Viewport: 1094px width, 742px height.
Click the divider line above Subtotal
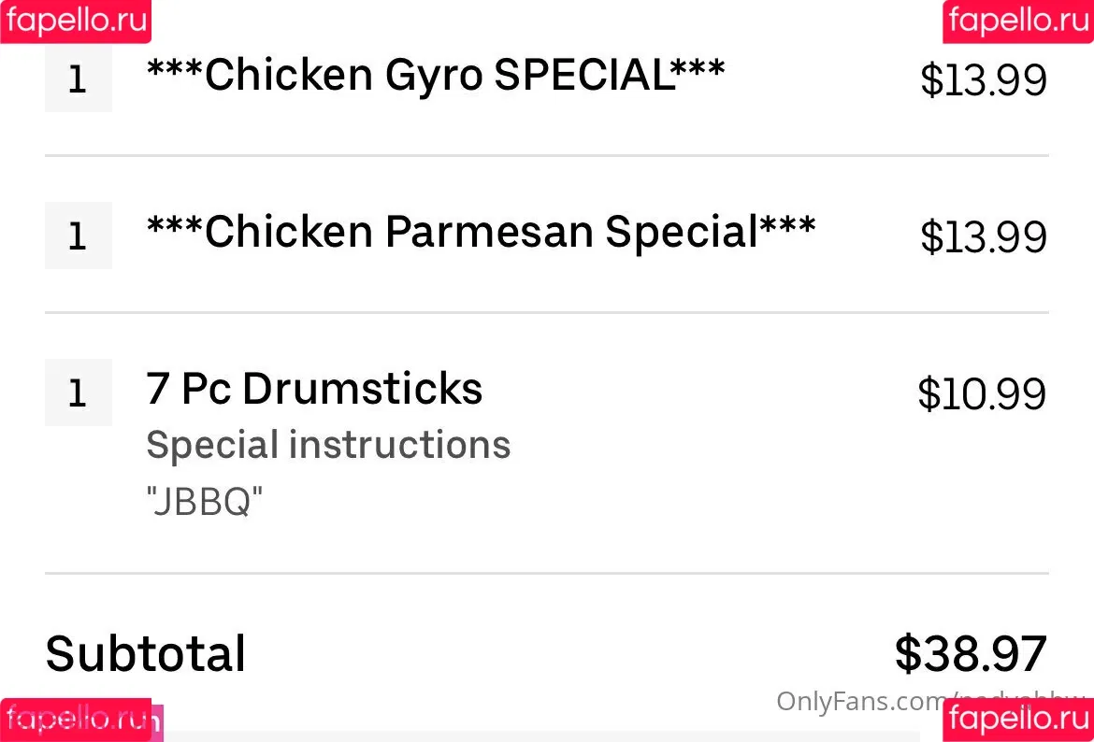point(547,573)
